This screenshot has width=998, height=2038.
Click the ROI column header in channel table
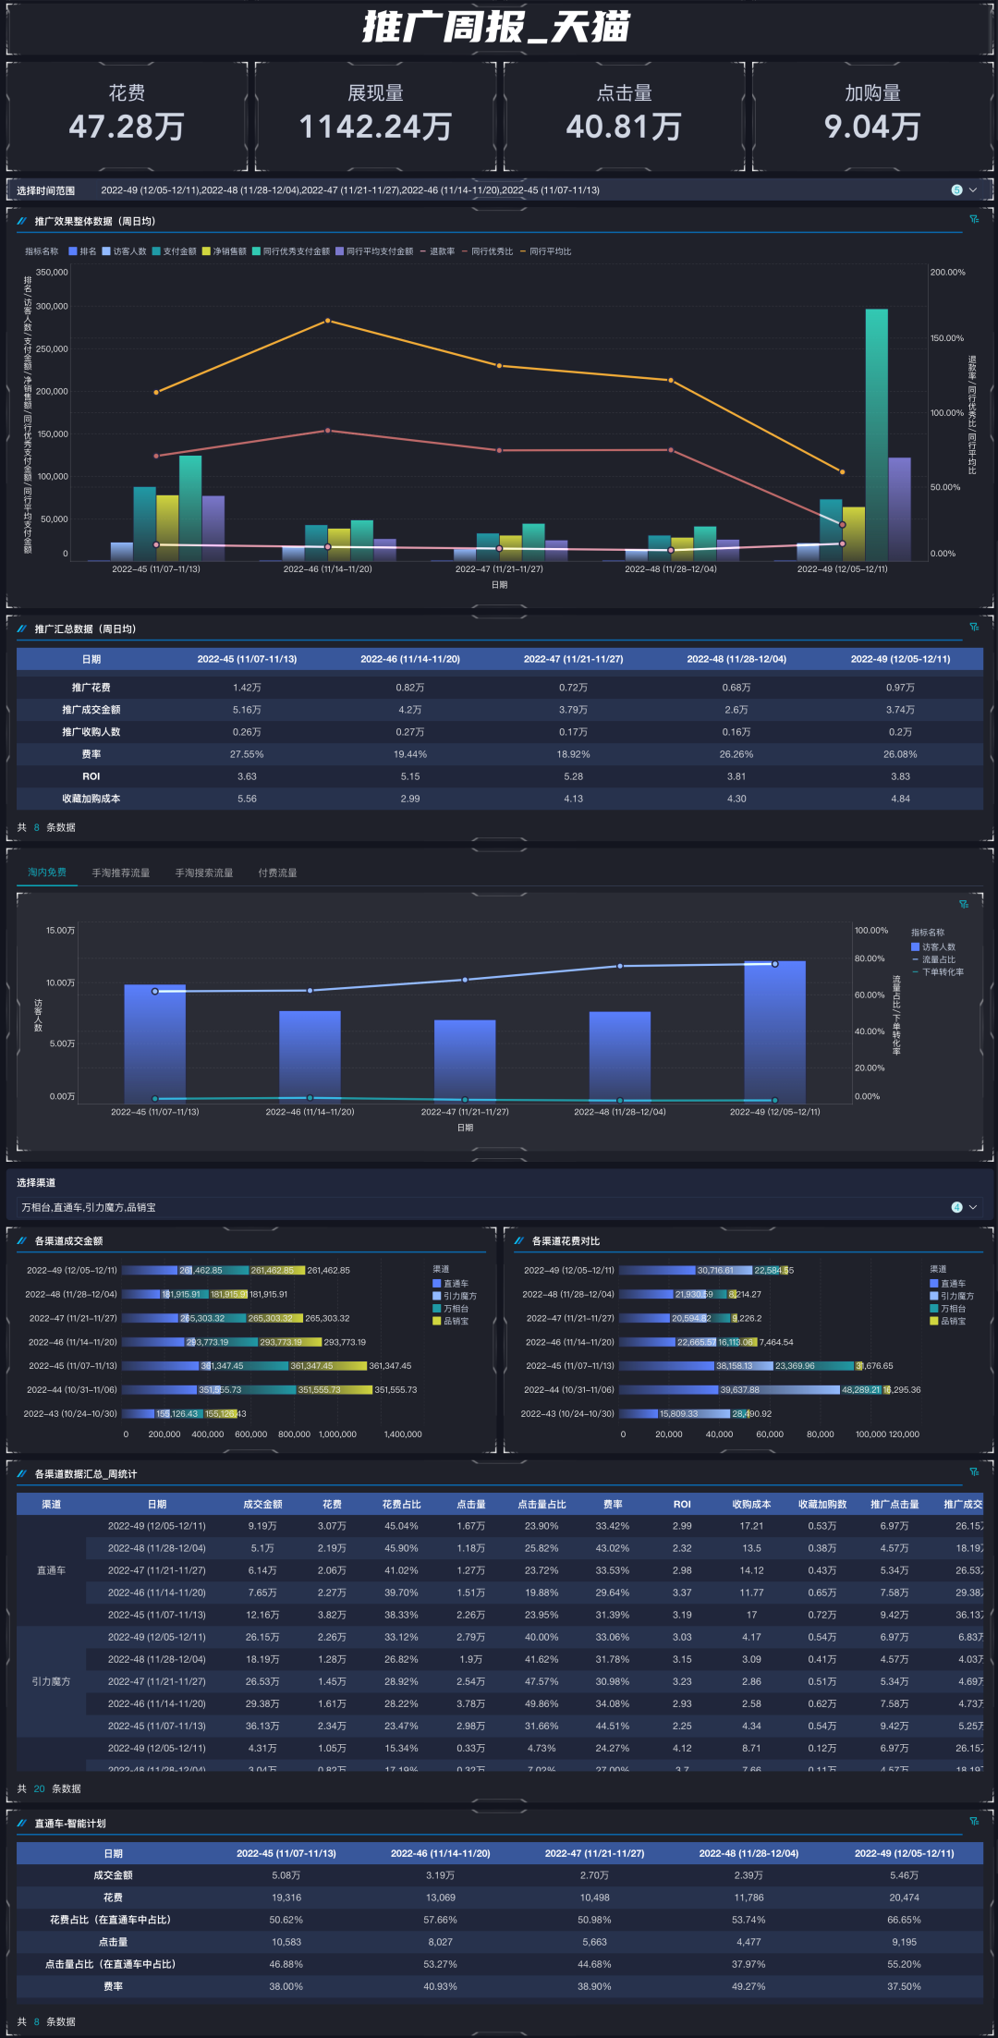(x=682, y=1504)
